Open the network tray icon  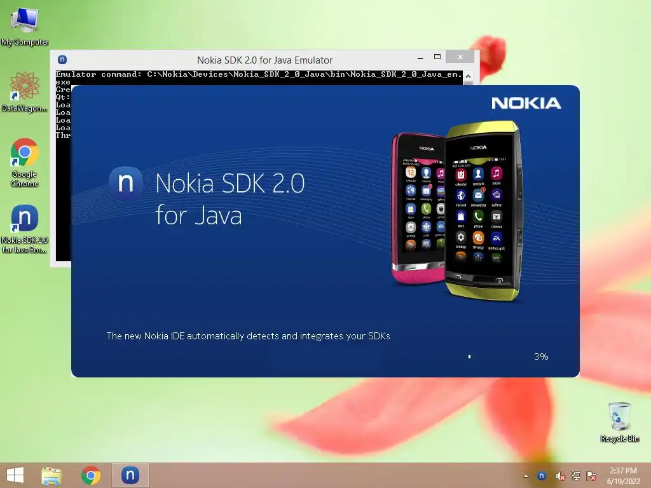[576, 476]
